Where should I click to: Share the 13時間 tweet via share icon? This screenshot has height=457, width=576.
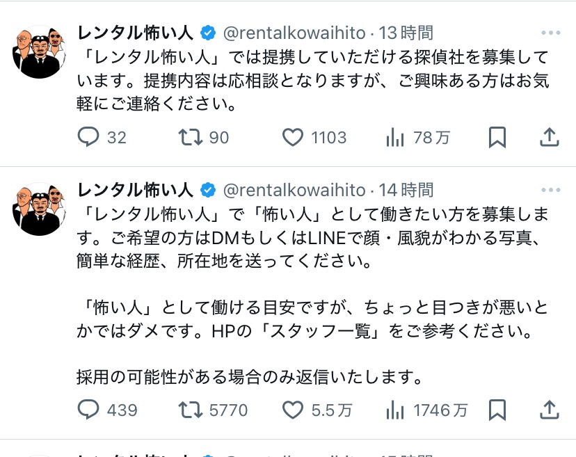pyautogui.click(x=549, y=137)
